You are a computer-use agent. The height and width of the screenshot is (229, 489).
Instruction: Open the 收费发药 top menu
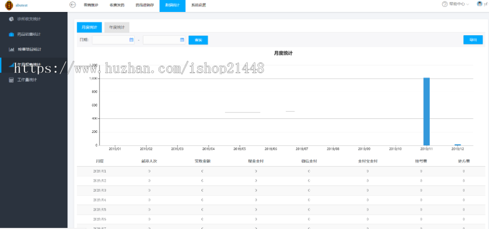117,5
